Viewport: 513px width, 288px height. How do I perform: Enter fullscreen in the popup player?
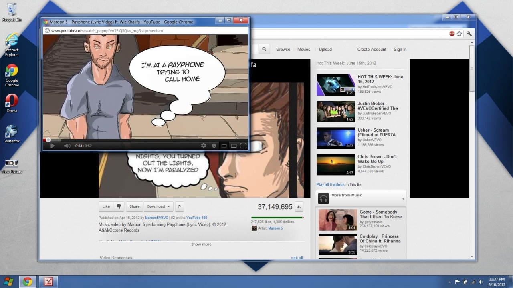click(x=243, y=146)
